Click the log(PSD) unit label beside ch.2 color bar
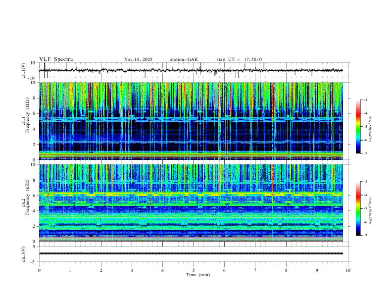392x303 pixels. (370, 210)
